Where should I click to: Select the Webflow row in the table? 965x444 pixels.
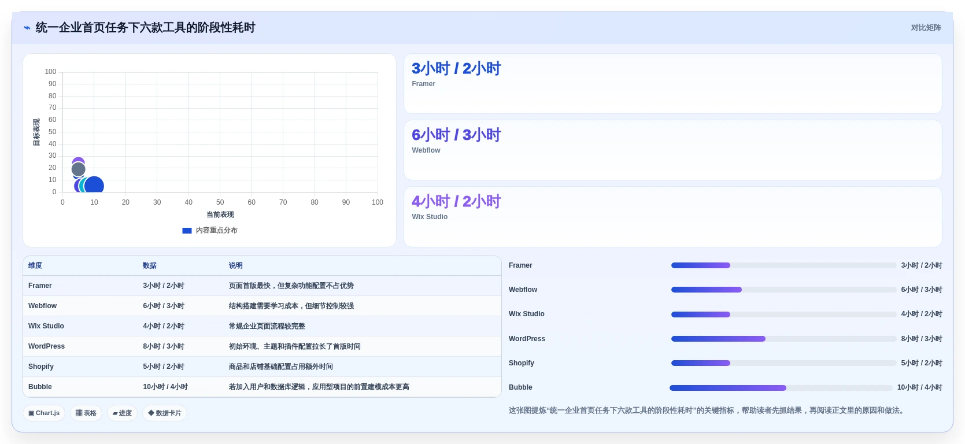point(262,306)
